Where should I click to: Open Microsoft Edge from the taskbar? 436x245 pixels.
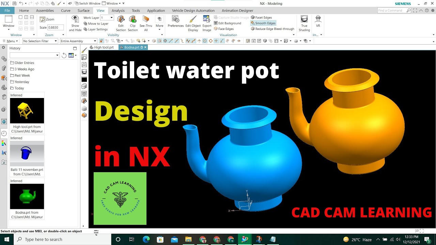tap(146, 239)
